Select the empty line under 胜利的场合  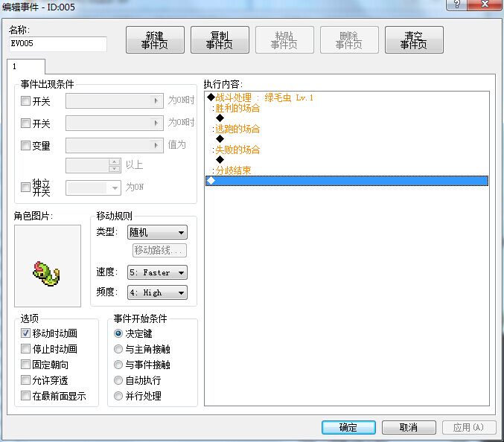tap(346, 118)
